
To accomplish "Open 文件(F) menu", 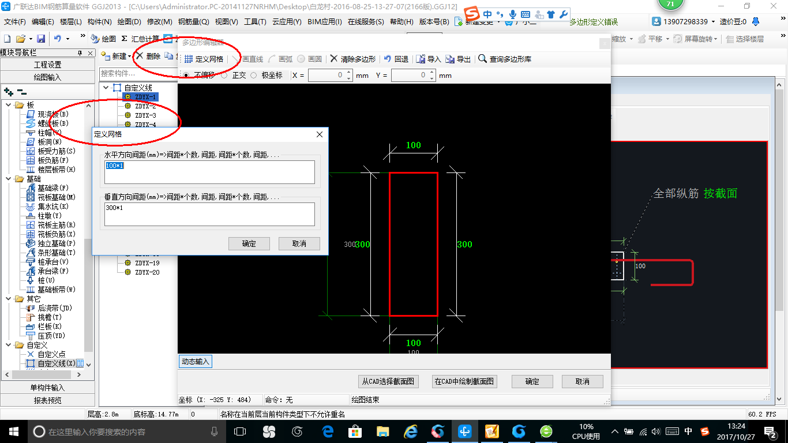I will [15, 22].
